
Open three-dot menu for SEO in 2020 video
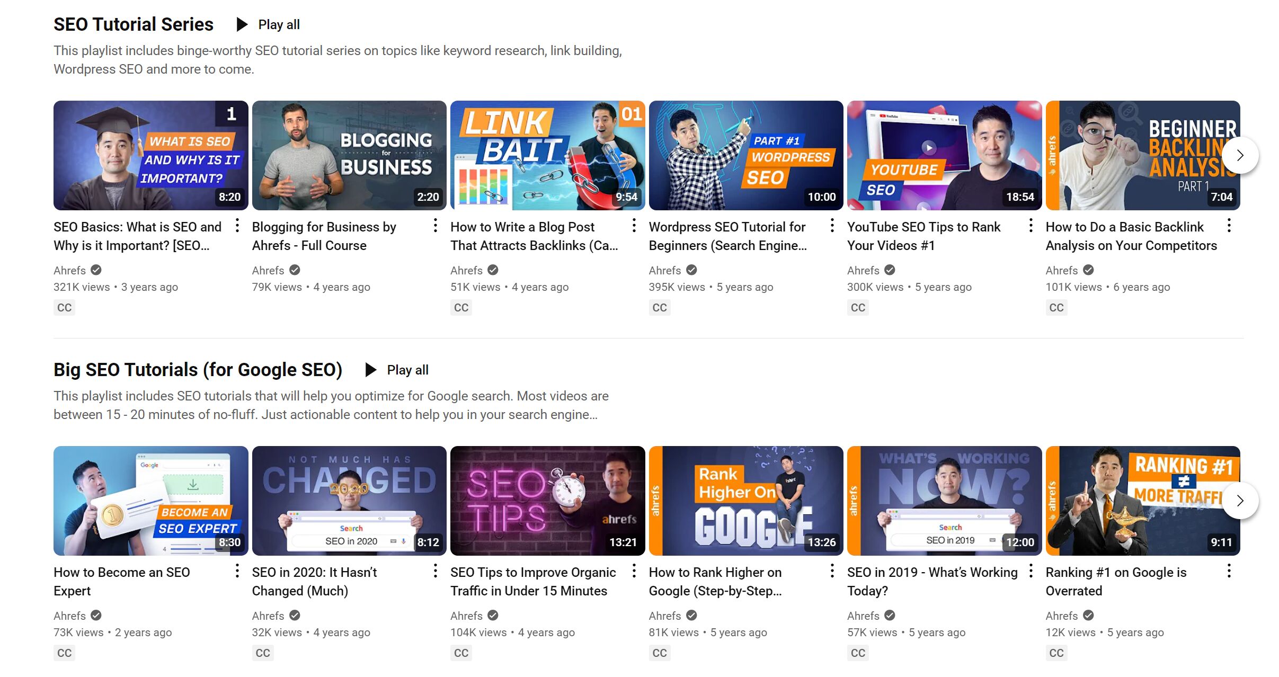coord(436,571)
